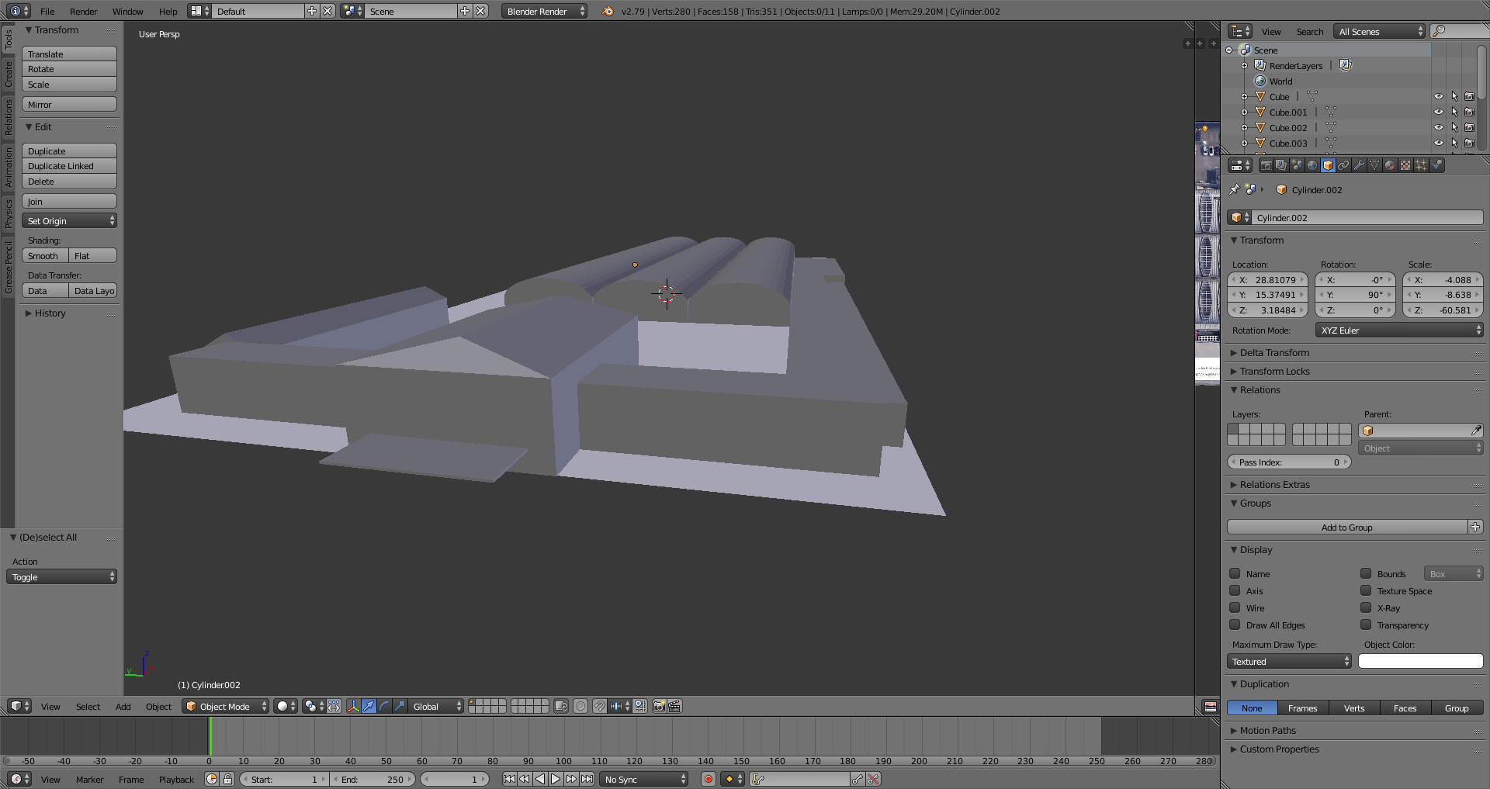Viewport: 1490px width, 789px height.
Task: Open the Material properties tab
Action: tap(1390, 165)
